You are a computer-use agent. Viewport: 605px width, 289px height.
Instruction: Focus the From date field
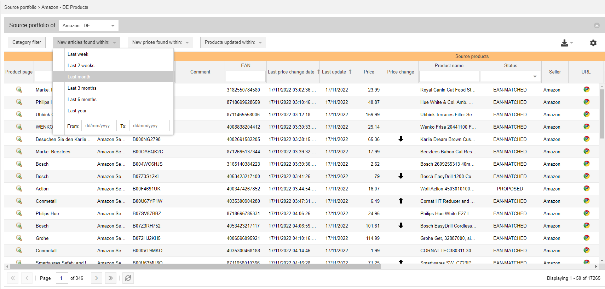coord(99,125)
